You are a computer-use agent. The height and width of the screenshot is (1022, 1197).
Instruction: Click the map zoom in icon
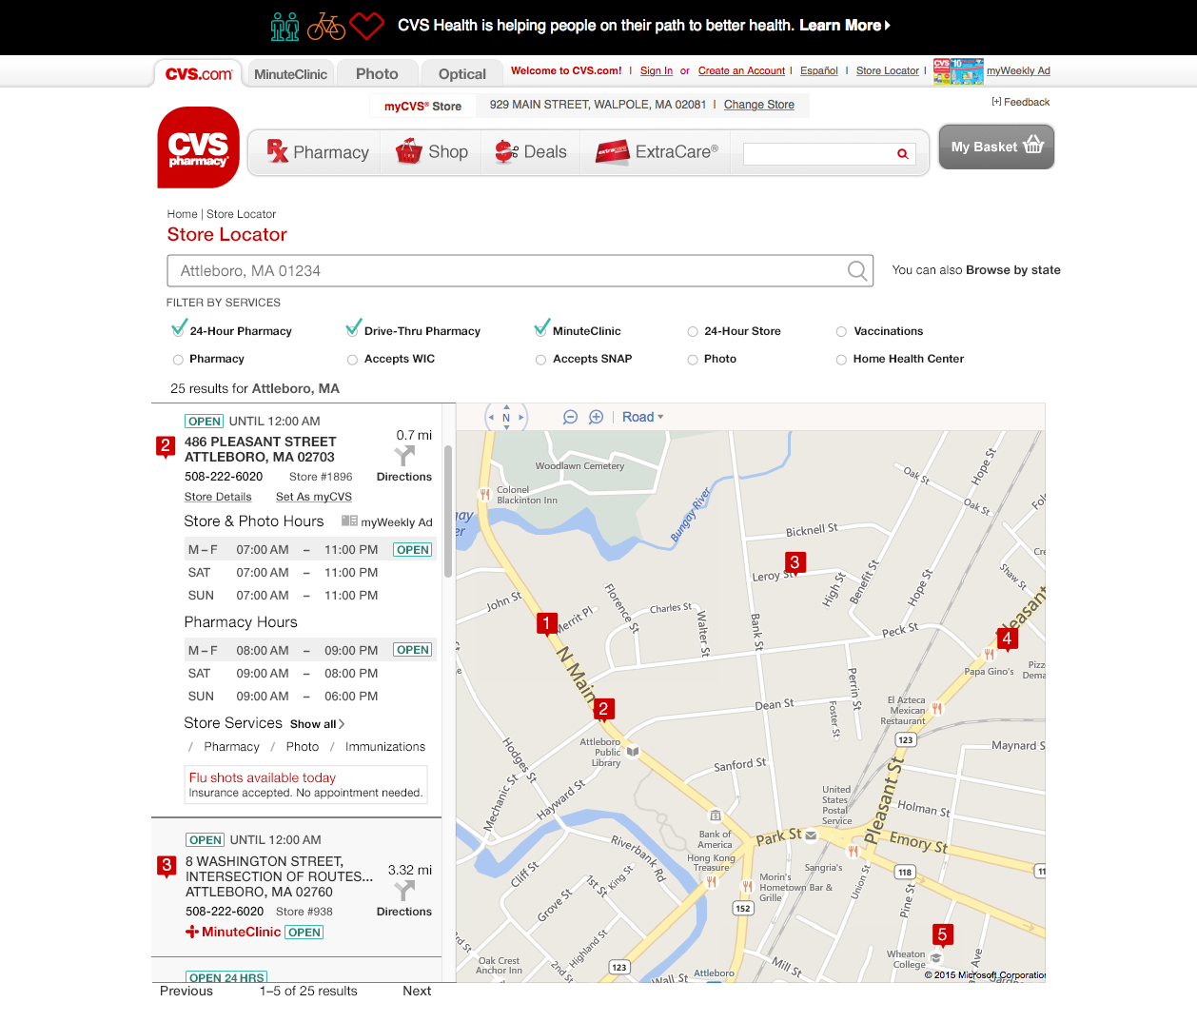pos(597,417)
